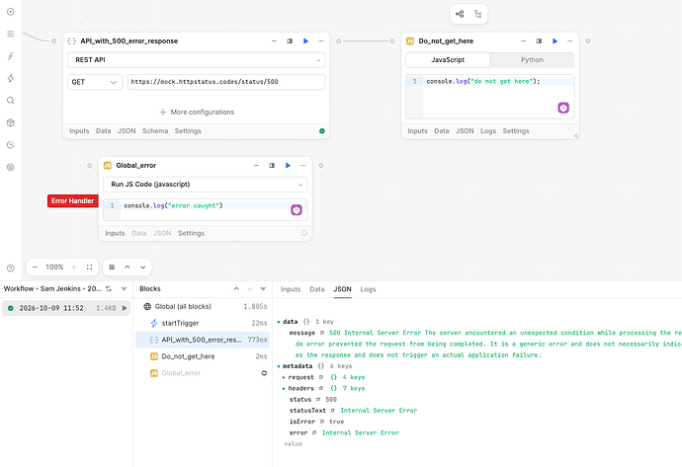Open AI assistant in Global_error code editor

click(x=297, y=210)
